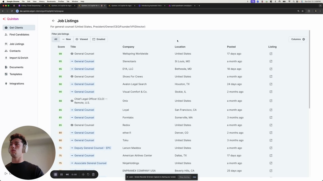Image resolution: width=323 pixels, height=181 pixels.
Task: Open Templates in sidebar
Action: pyautogui.click(x=19, y=74)
